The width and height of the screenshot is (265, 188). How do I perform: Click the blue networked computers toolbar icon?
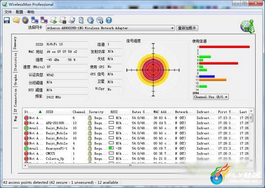[x=34, y=20]
